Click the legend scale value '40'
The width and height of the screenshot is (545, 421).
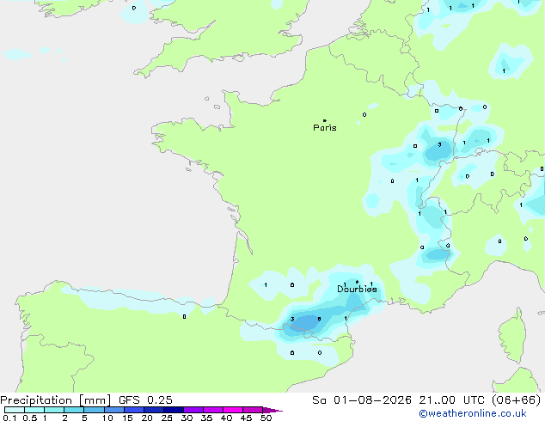pyautogui.click(x=227, y=418)
